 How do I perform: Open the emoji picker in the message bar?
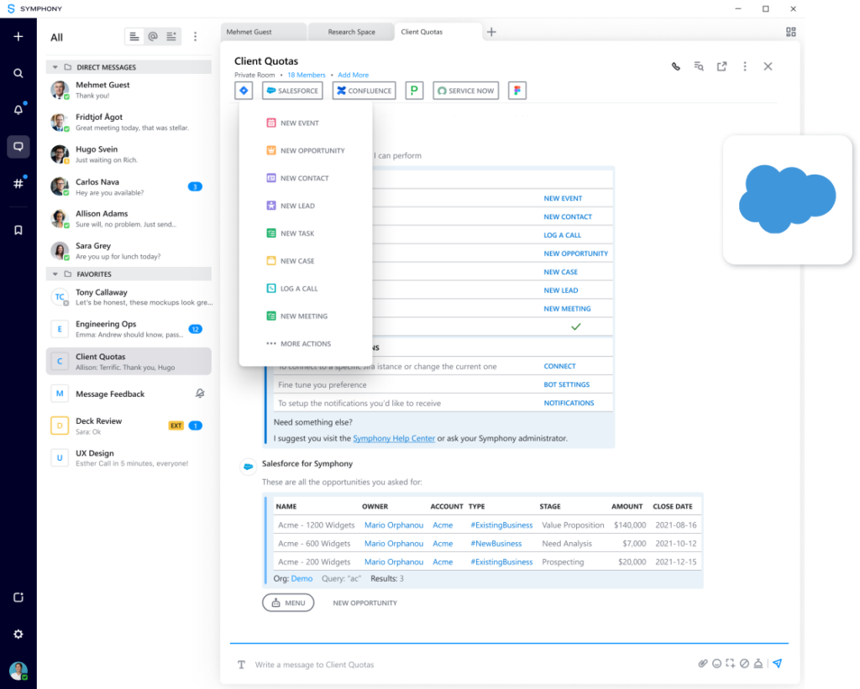coord(716,664)
